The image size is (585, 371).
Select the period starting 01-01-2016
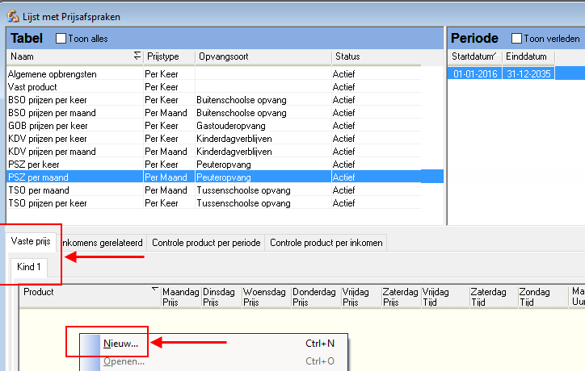(475, 74)
